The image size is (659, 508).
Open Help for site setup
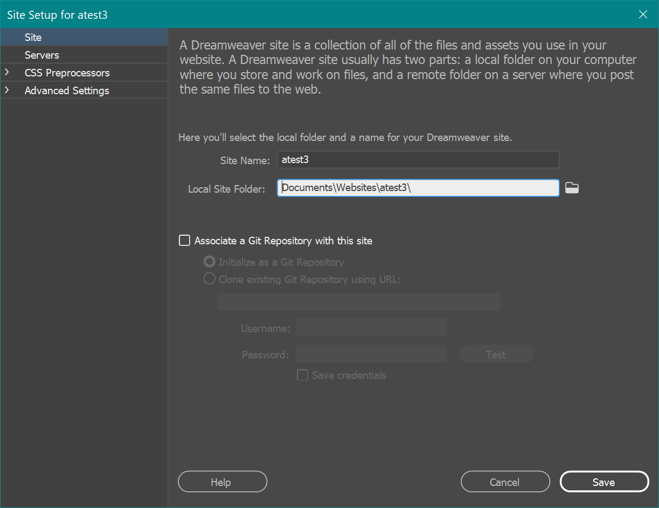pyautogui.click(x=222, y=482)
